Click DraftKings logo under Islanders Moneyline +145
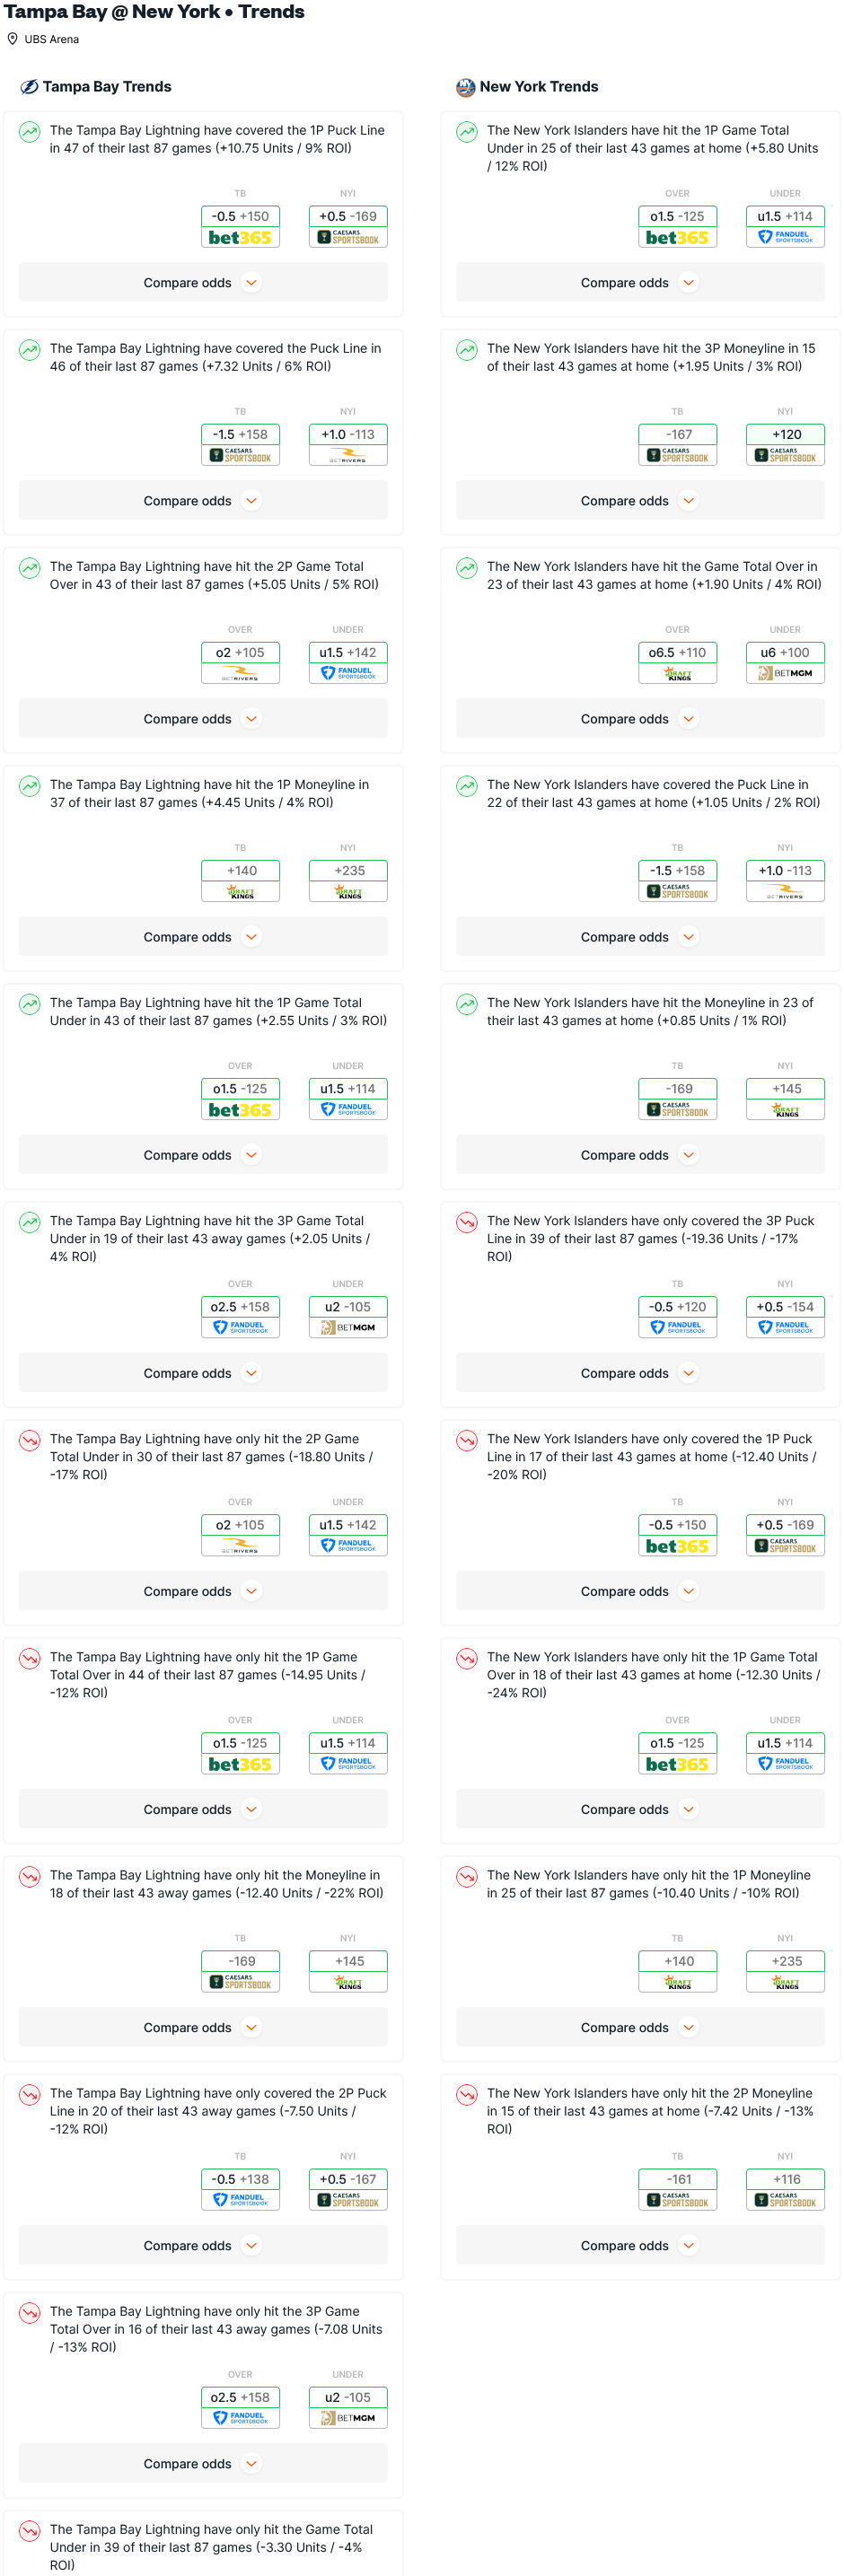 785,1110
